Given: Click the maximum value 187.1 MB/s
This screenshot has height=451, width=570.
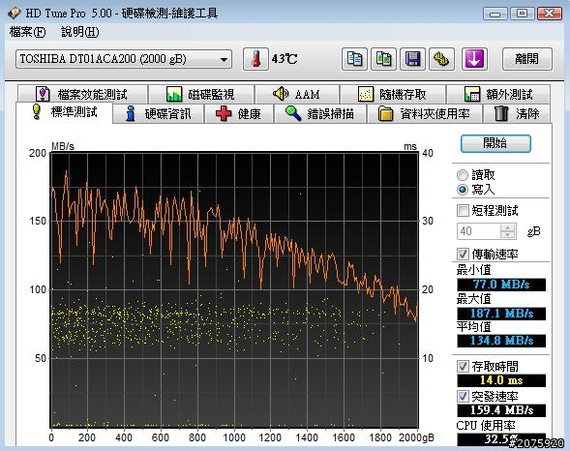Looking at the screenshot, I should [501, 314].
